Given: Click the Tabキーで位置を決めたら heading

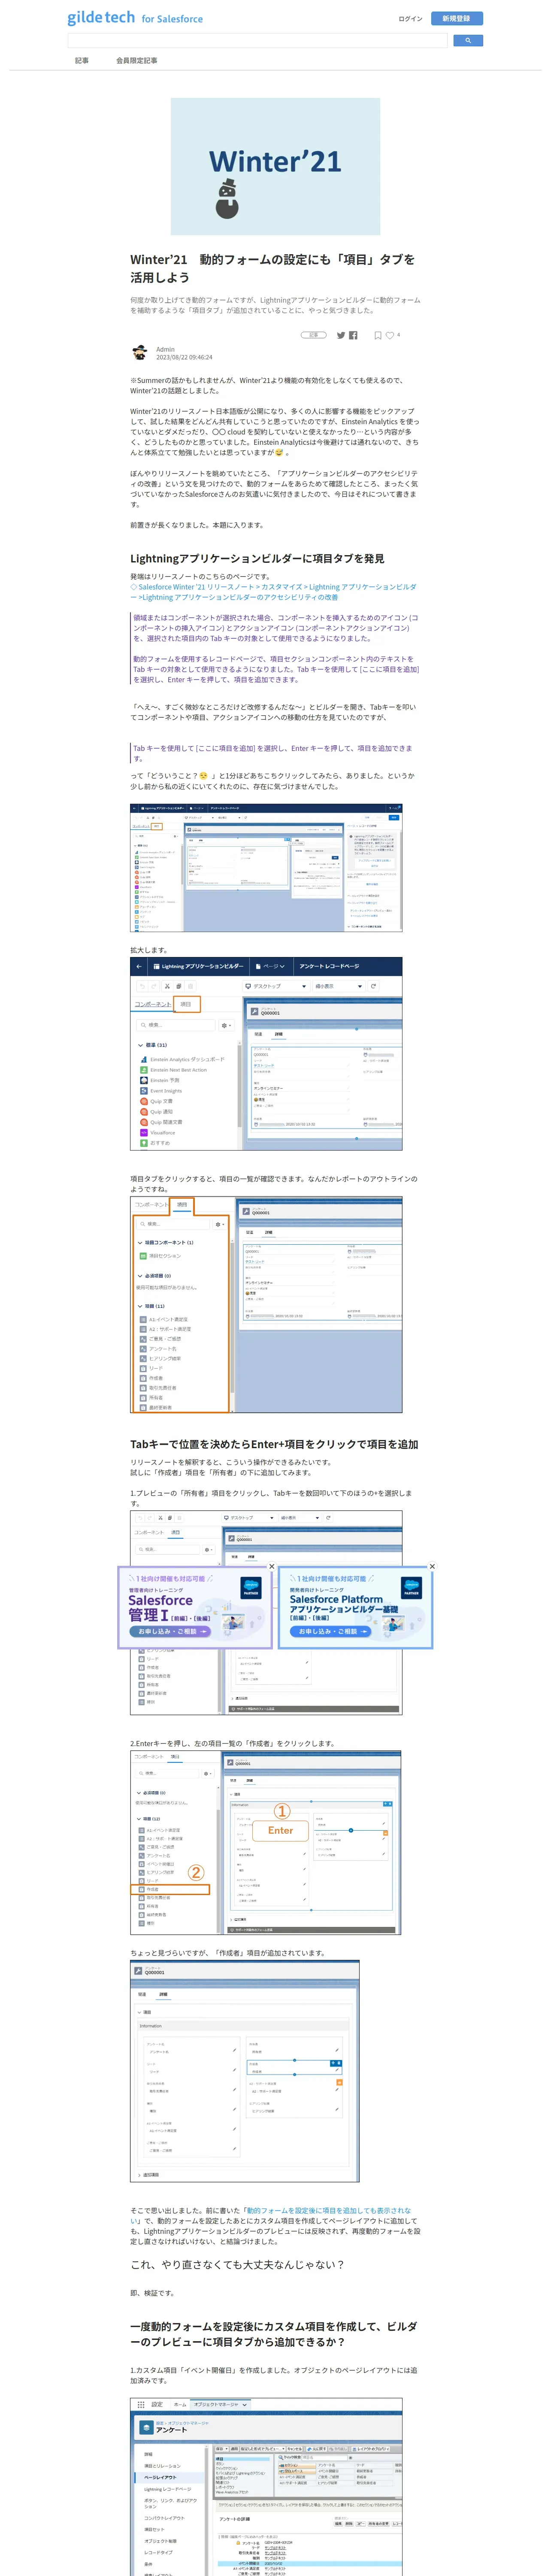Looking at the screenshot, I should tap(274, 1444).
